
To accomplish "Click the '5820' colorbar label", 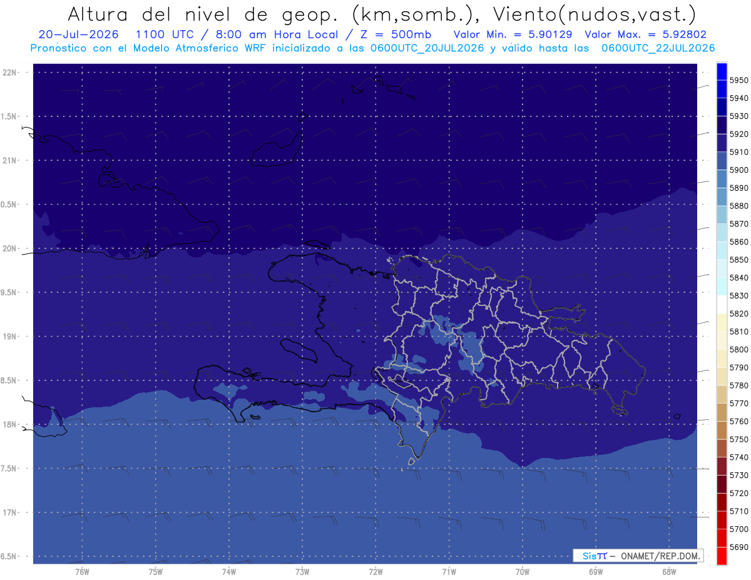I will 739,313.
